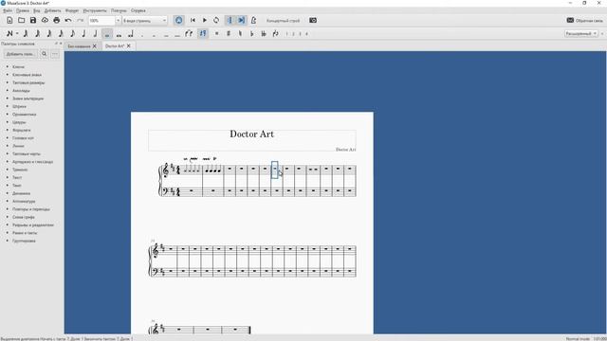Toggle the rest button in note toolbar

coord(203,34)
